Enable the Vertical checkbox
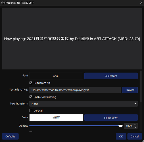This screenshot has width=144, height=142. [x=31, y=110]
